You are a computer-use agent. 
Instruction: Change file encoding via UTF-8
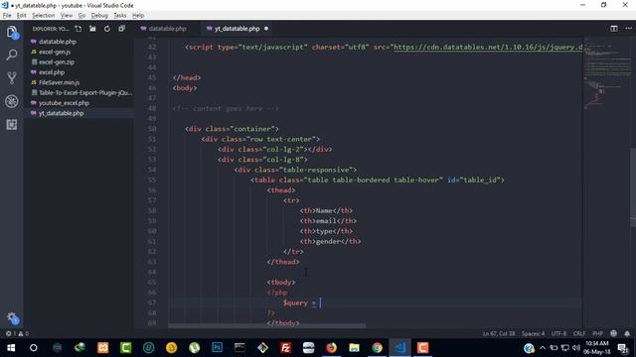point(558,333)
